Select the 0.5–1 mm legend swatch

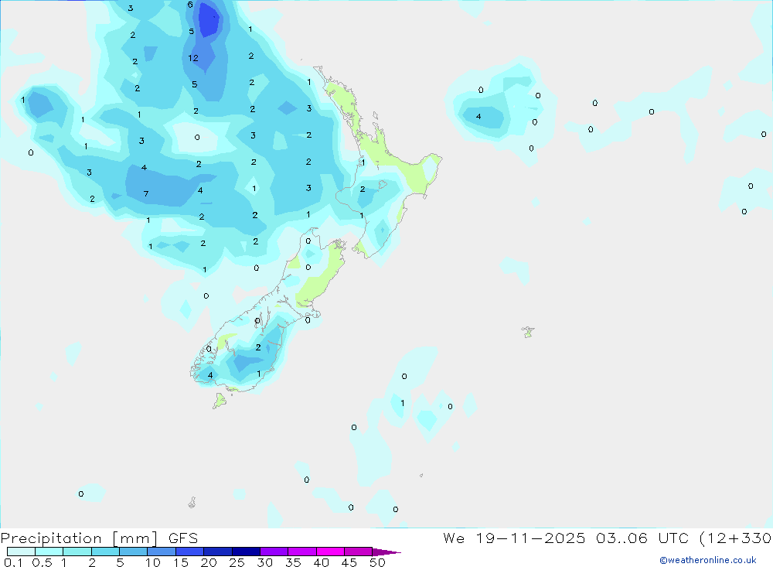point(49,552)
